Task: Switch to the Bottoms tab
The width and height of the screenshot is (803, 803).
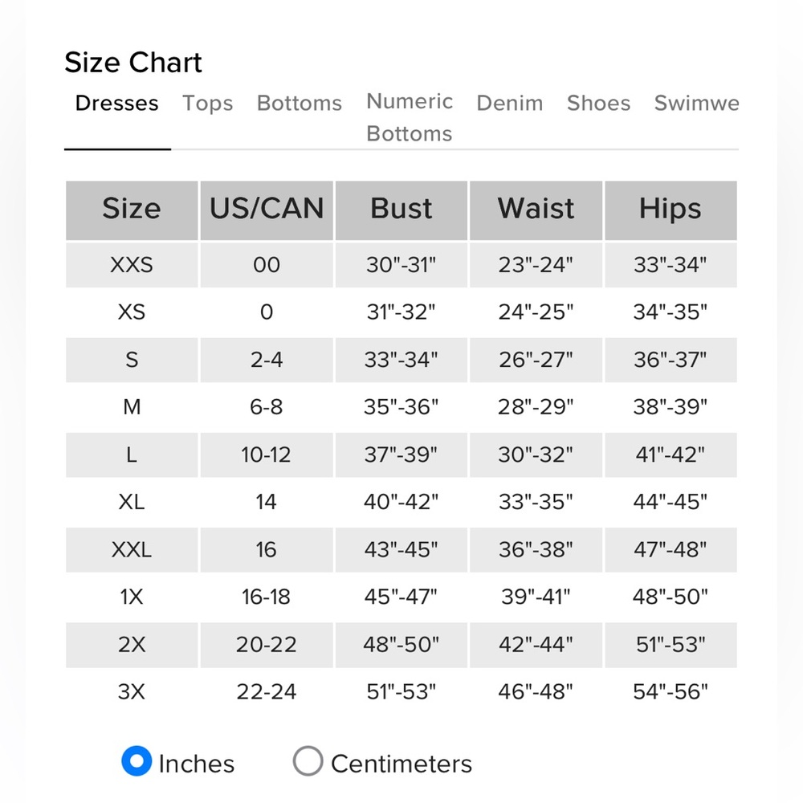Action: point(299,104)
